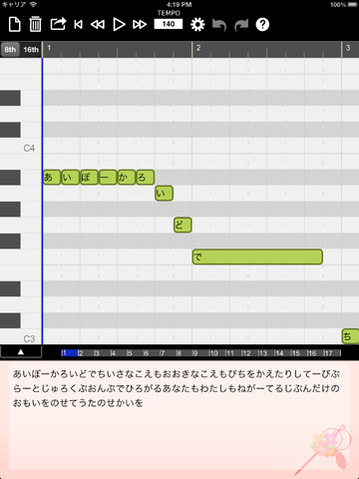The height and width of the screenshot is (479, 359).
Task: Rewind using the double-left arrow
Action: coord(98,25)
